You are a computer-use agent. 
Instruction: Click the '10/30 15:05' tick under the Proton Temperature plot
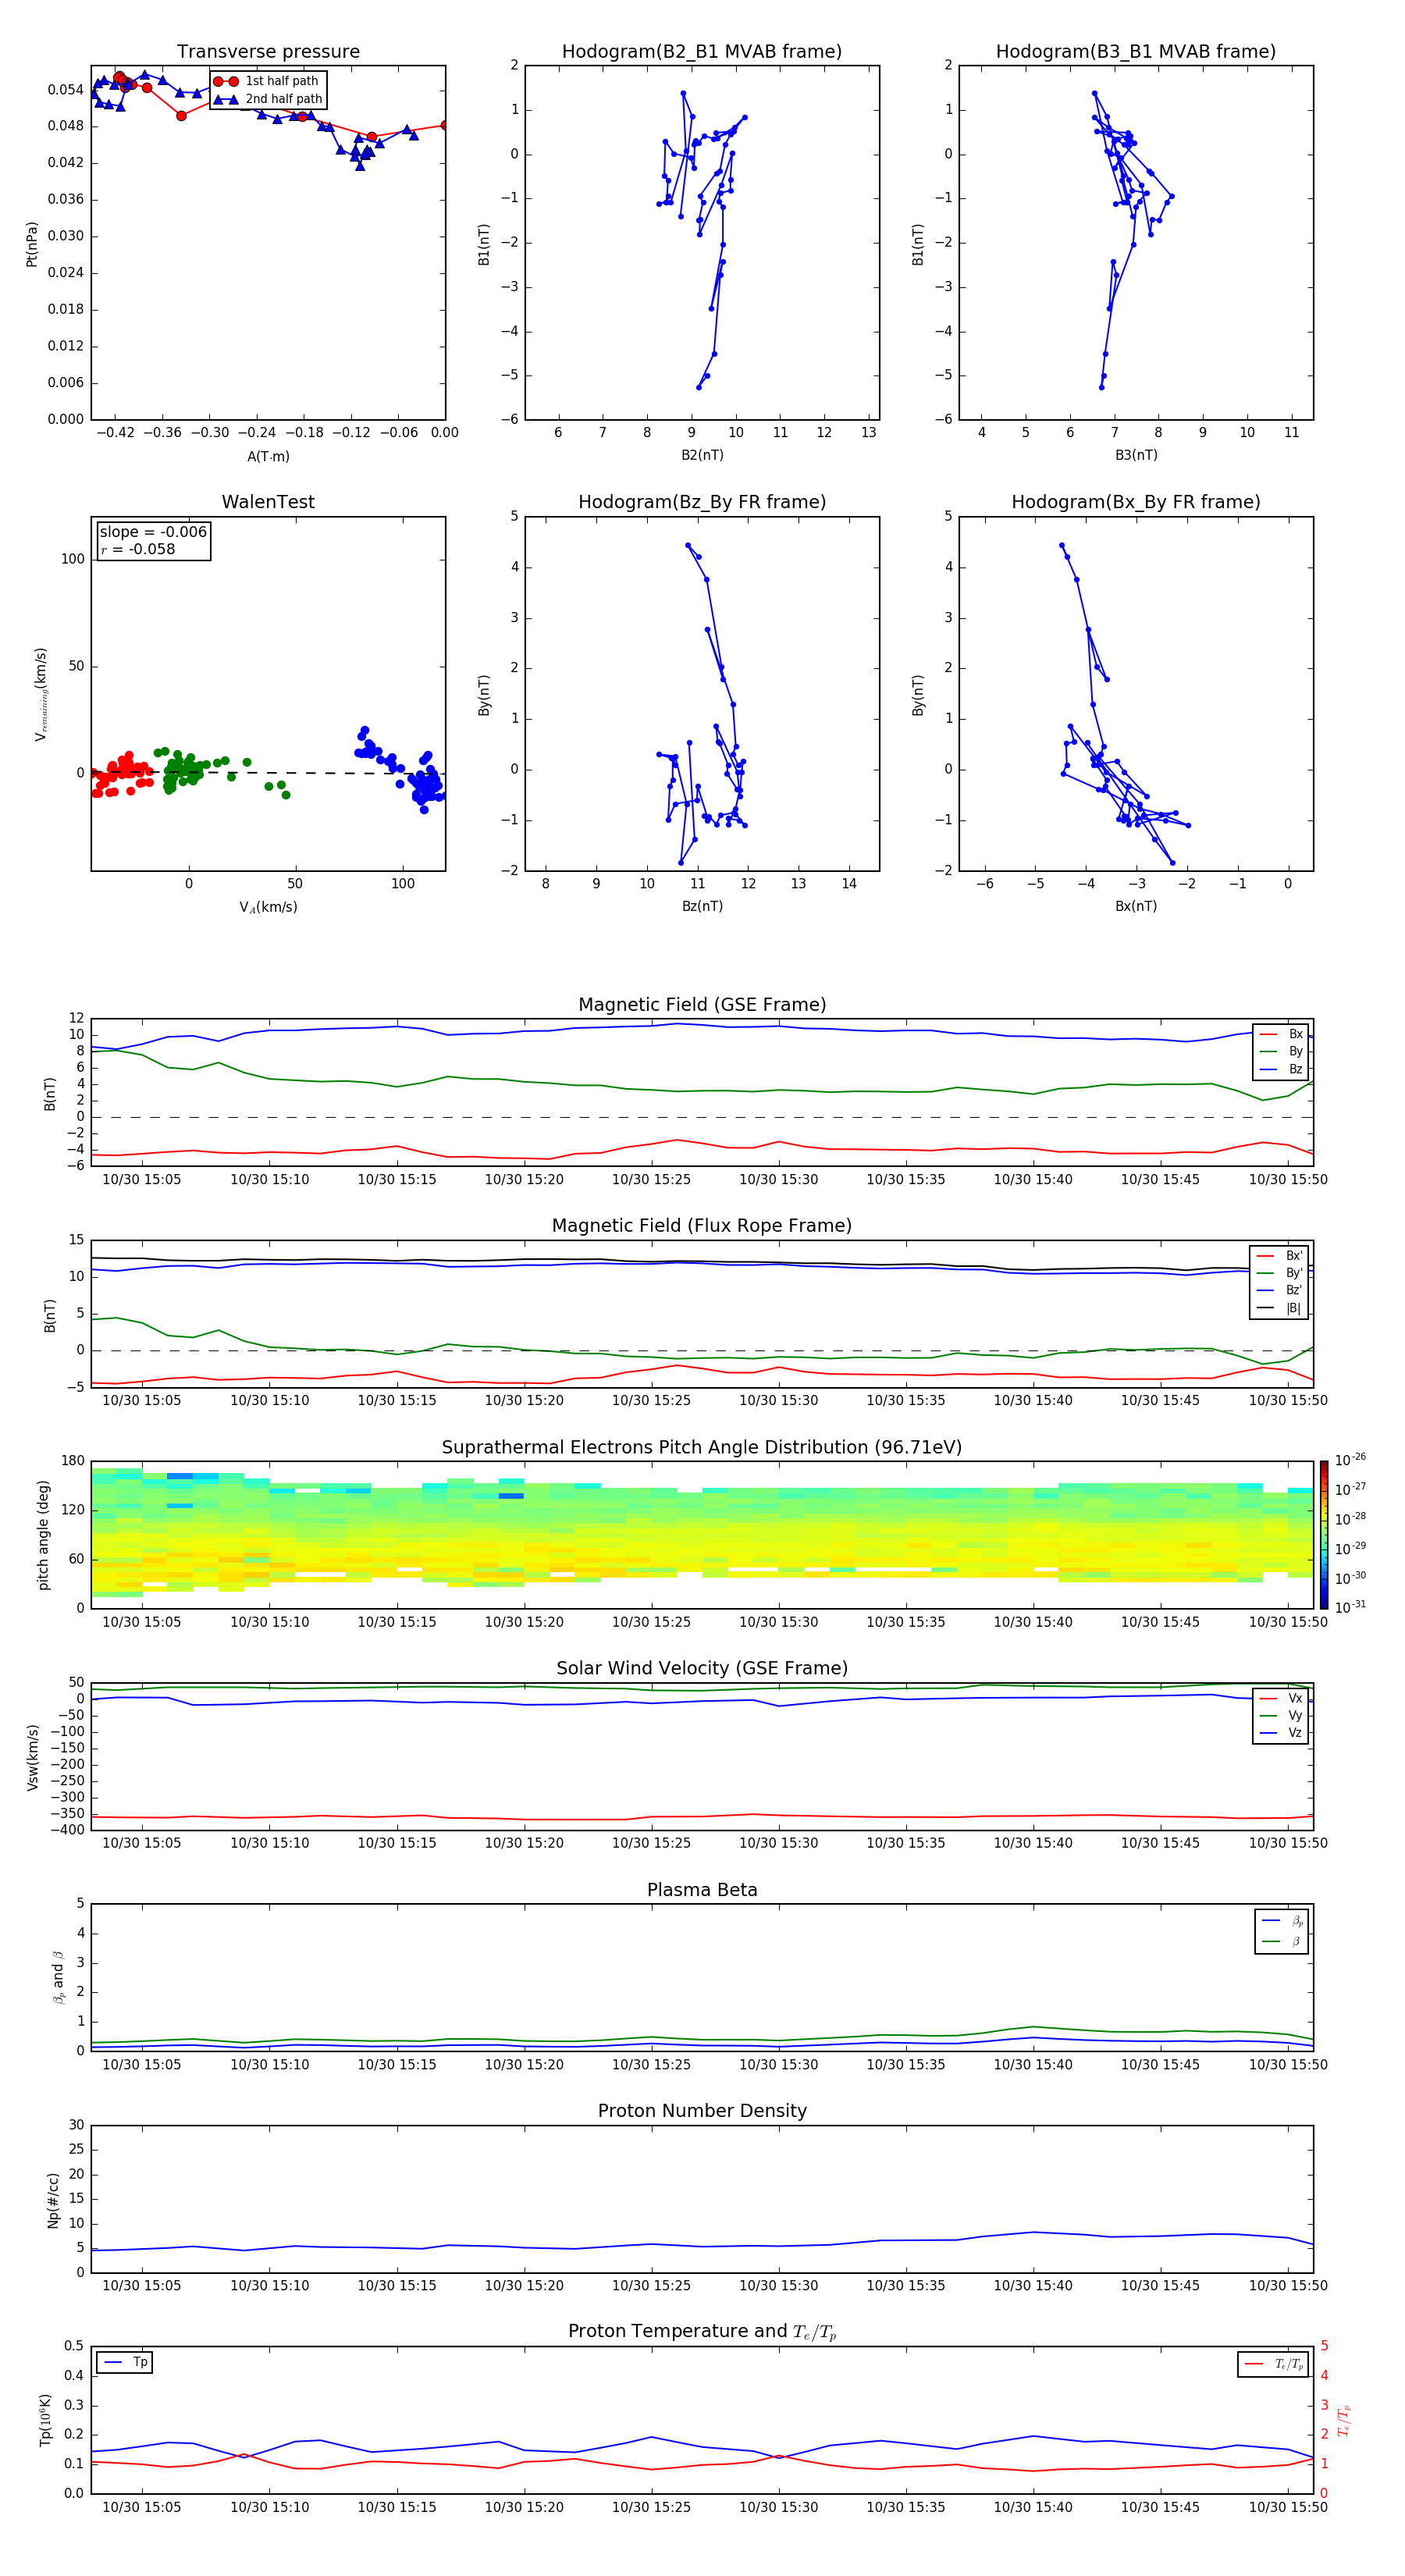click(x=142, y=2507)
